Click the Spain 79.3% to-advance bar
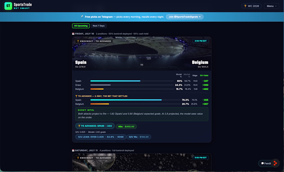This screenshot has height=172, width=284. pos(135,100)
